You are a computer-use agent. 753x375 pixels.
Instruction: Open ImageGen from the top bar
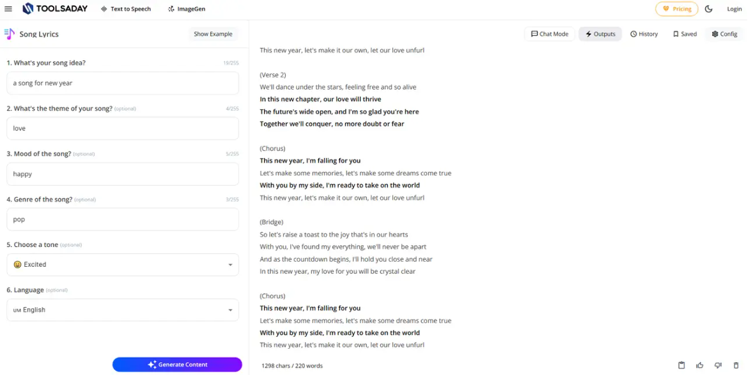pyautogui.click(x=187, y=9)
